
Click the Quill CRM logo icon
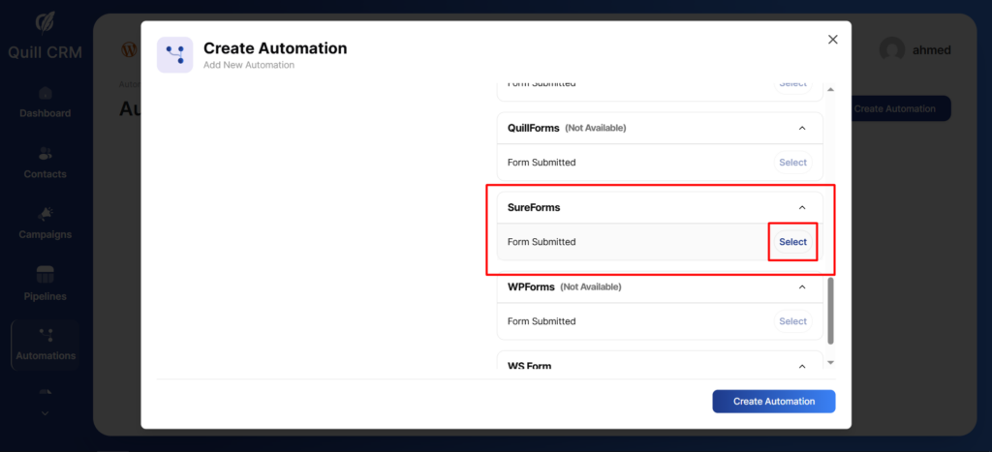(x=45, y=23)
